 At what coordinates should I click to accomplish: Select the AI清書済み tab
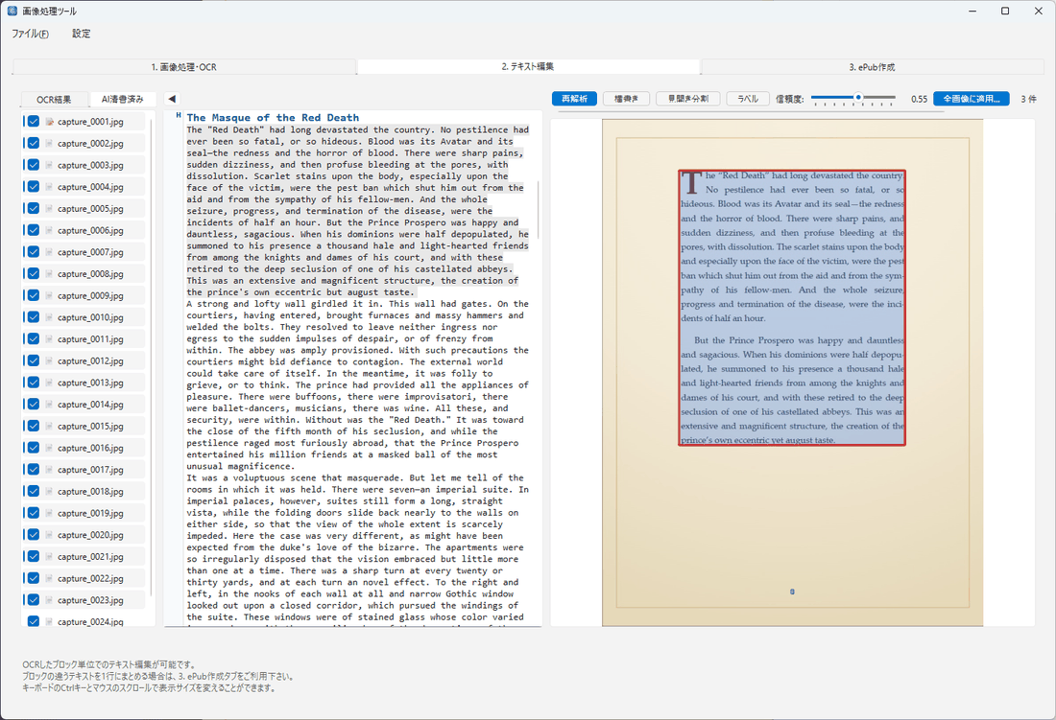[x=123, y=99]
